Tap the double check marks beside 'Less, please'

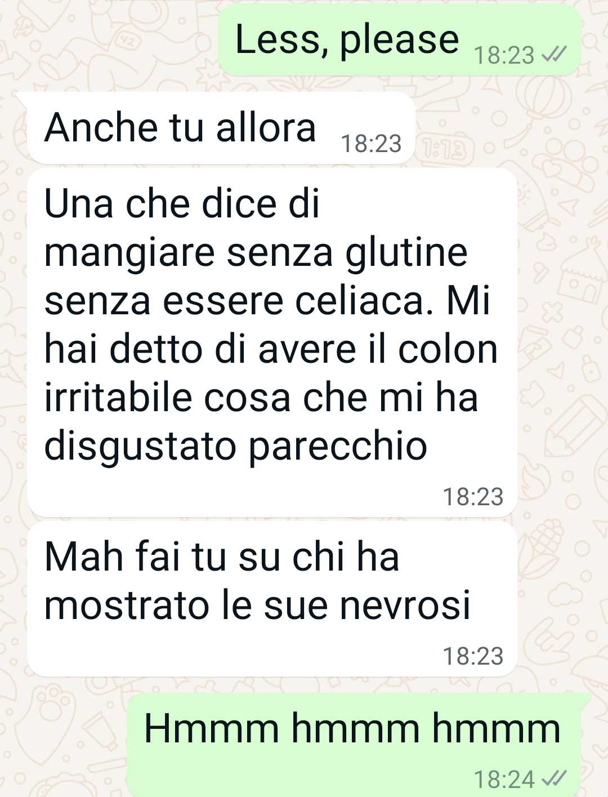553,54
